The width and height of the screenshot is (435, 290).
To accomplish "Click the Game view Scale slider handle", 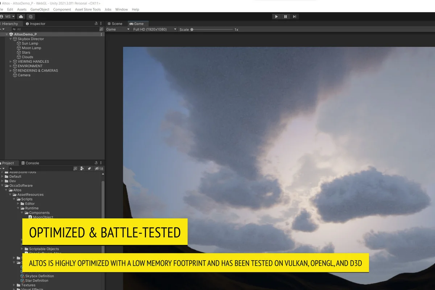I will pyautogui.click(x=192, y=29).
